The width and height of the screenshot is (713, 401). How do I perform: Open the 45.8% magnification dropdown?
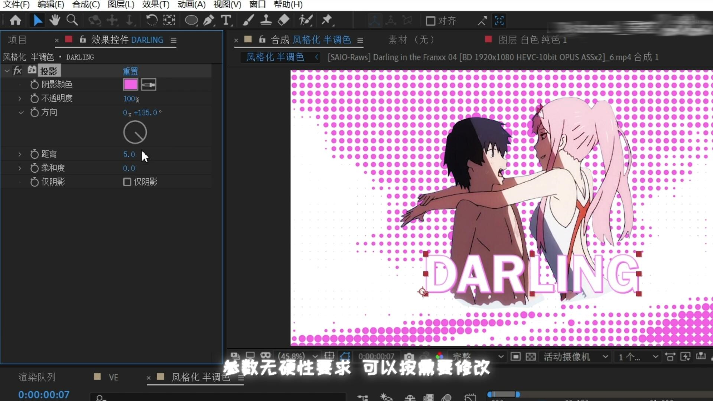coord(298,356)
